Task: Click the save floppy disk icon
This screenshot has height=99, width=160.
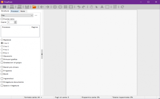Action: click(x=27, y=7)
